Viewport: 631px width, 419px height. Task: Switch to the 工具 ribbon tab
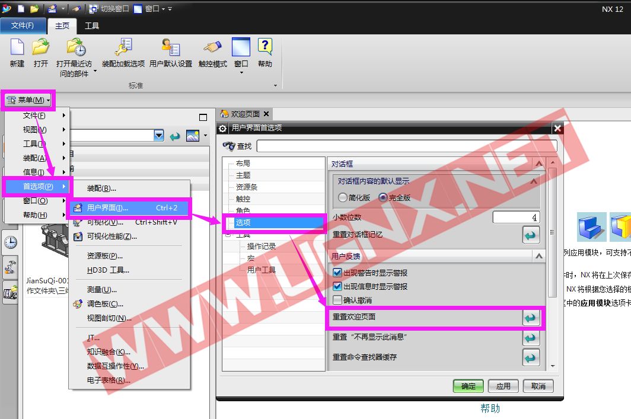pos(92,25)
